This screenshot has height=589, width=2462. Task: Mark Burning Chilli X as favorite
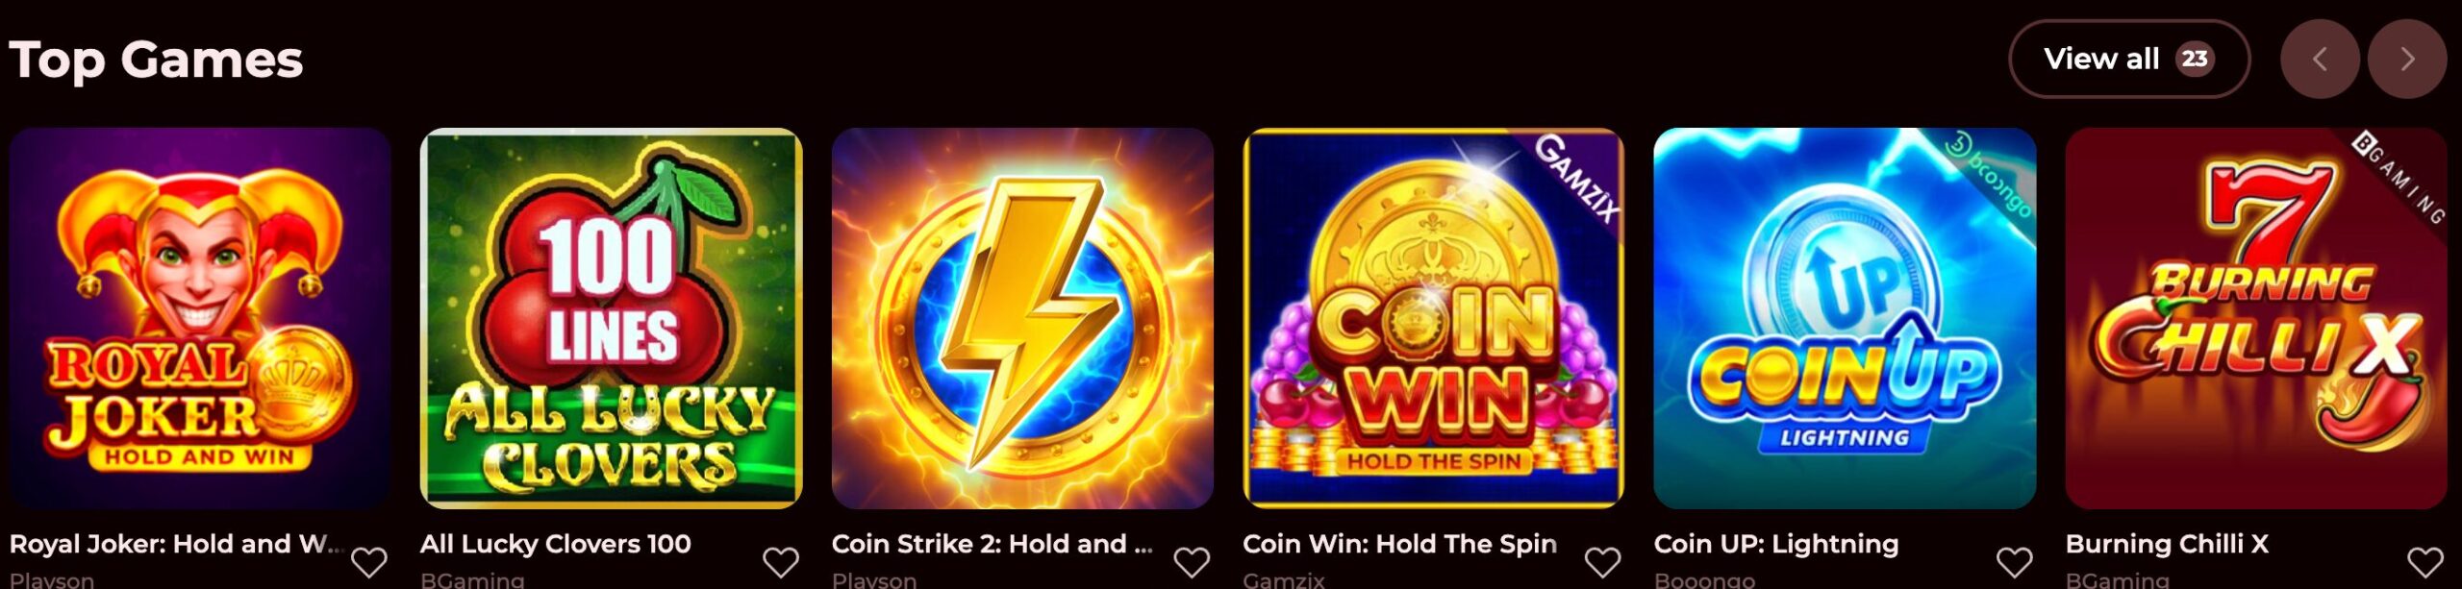coord(2425,562)
